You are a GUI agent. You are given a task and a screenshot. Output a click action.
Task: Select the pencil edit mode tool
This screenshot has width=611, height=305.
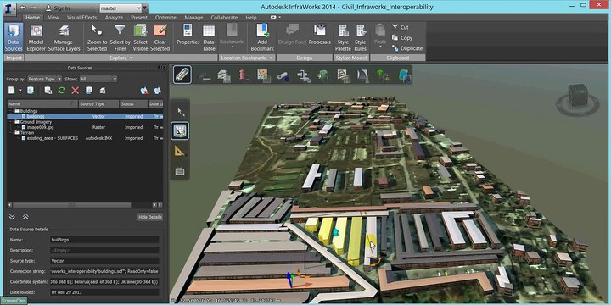[182, 75]
